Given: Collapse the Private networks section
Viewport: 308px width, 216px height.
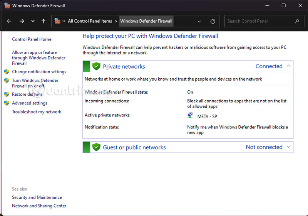Looking at the screenshot, I should pos(288,66).
